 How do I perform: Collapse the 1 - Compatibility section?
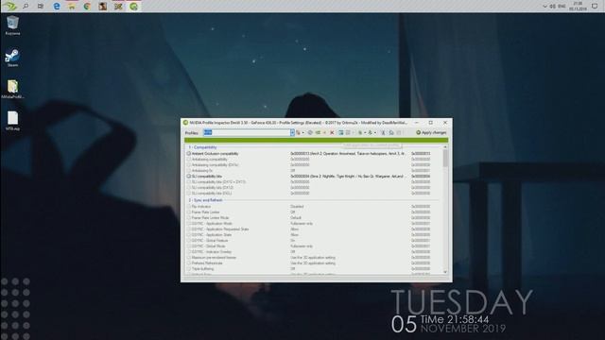[202, 147]
